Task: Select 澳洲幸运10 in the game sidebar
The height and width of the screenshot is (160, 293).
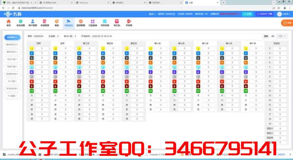Action: pyautogui.click(x=12, y=45)
